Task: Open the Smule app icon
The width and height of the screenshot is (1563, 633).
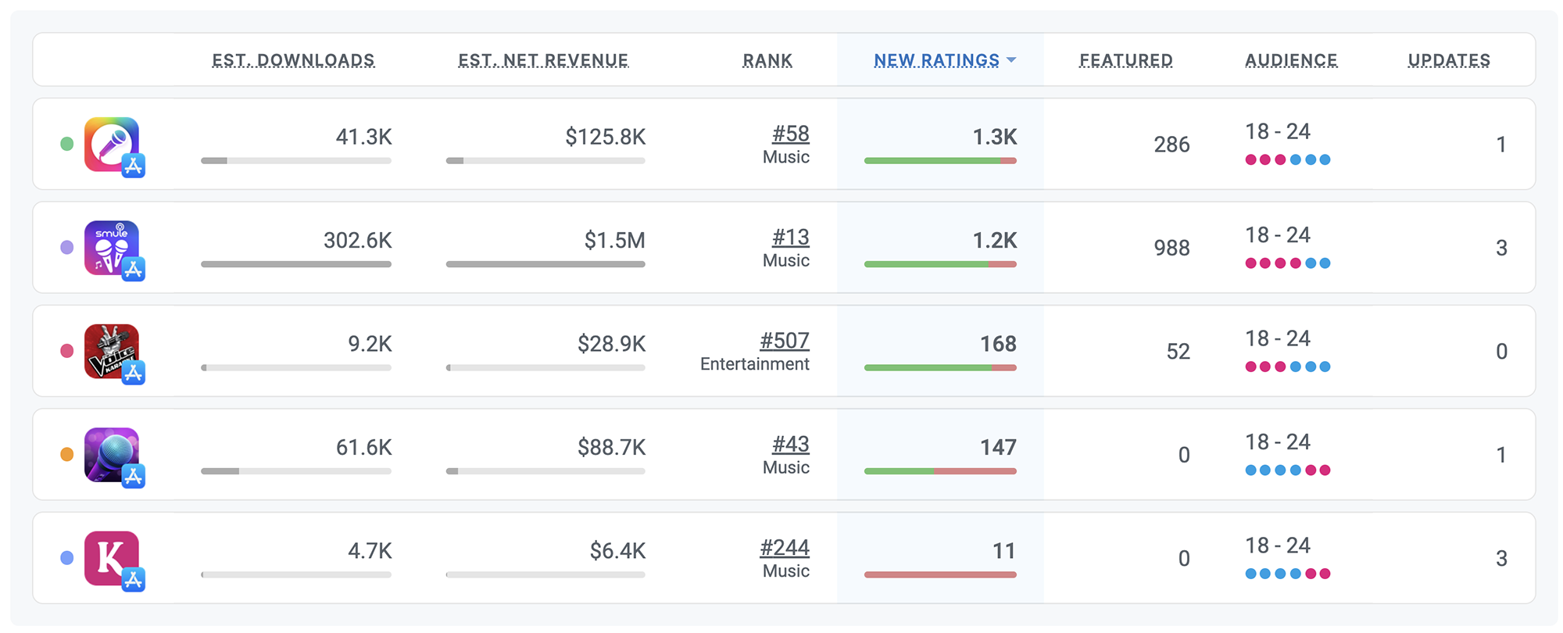Action: pos(112,248)
